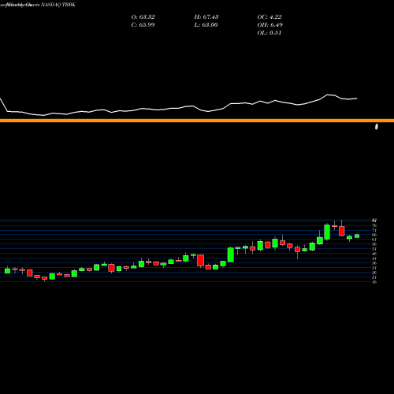The height and width of the screenshot is (394, 394).
Task: Select the close value C: 65.99
Action: 143,25
